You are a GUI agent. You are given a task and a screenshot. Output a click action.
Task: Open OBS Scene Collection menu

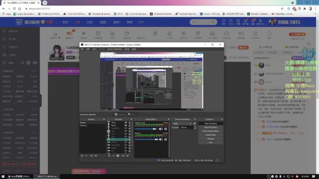[x=115, y=49]
